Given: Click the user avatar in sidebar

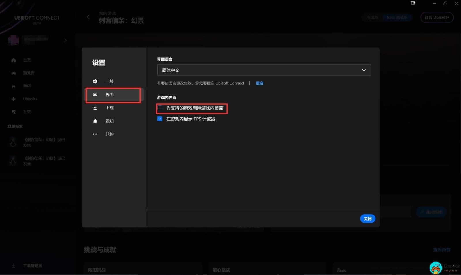Looking at the screenshot, I should click(14, 40).
